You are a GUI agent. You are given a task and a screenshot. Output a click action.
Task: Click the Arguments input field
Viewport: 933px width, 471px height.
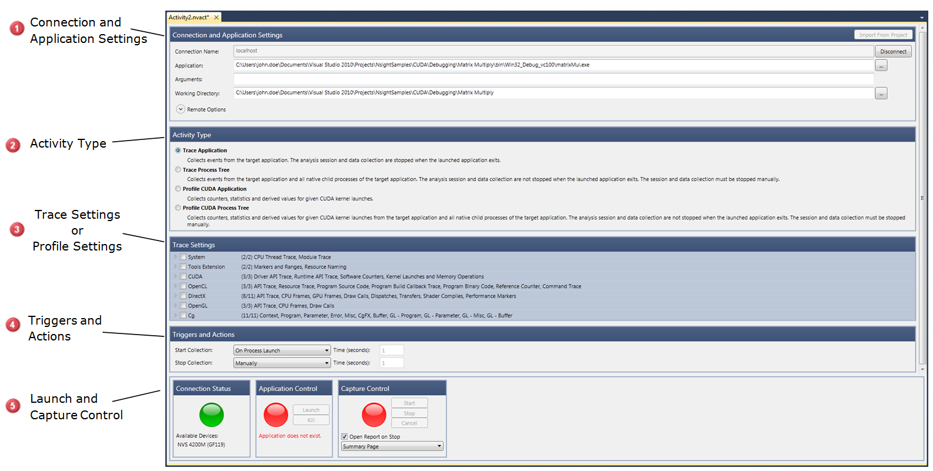(x=553, y=79)
